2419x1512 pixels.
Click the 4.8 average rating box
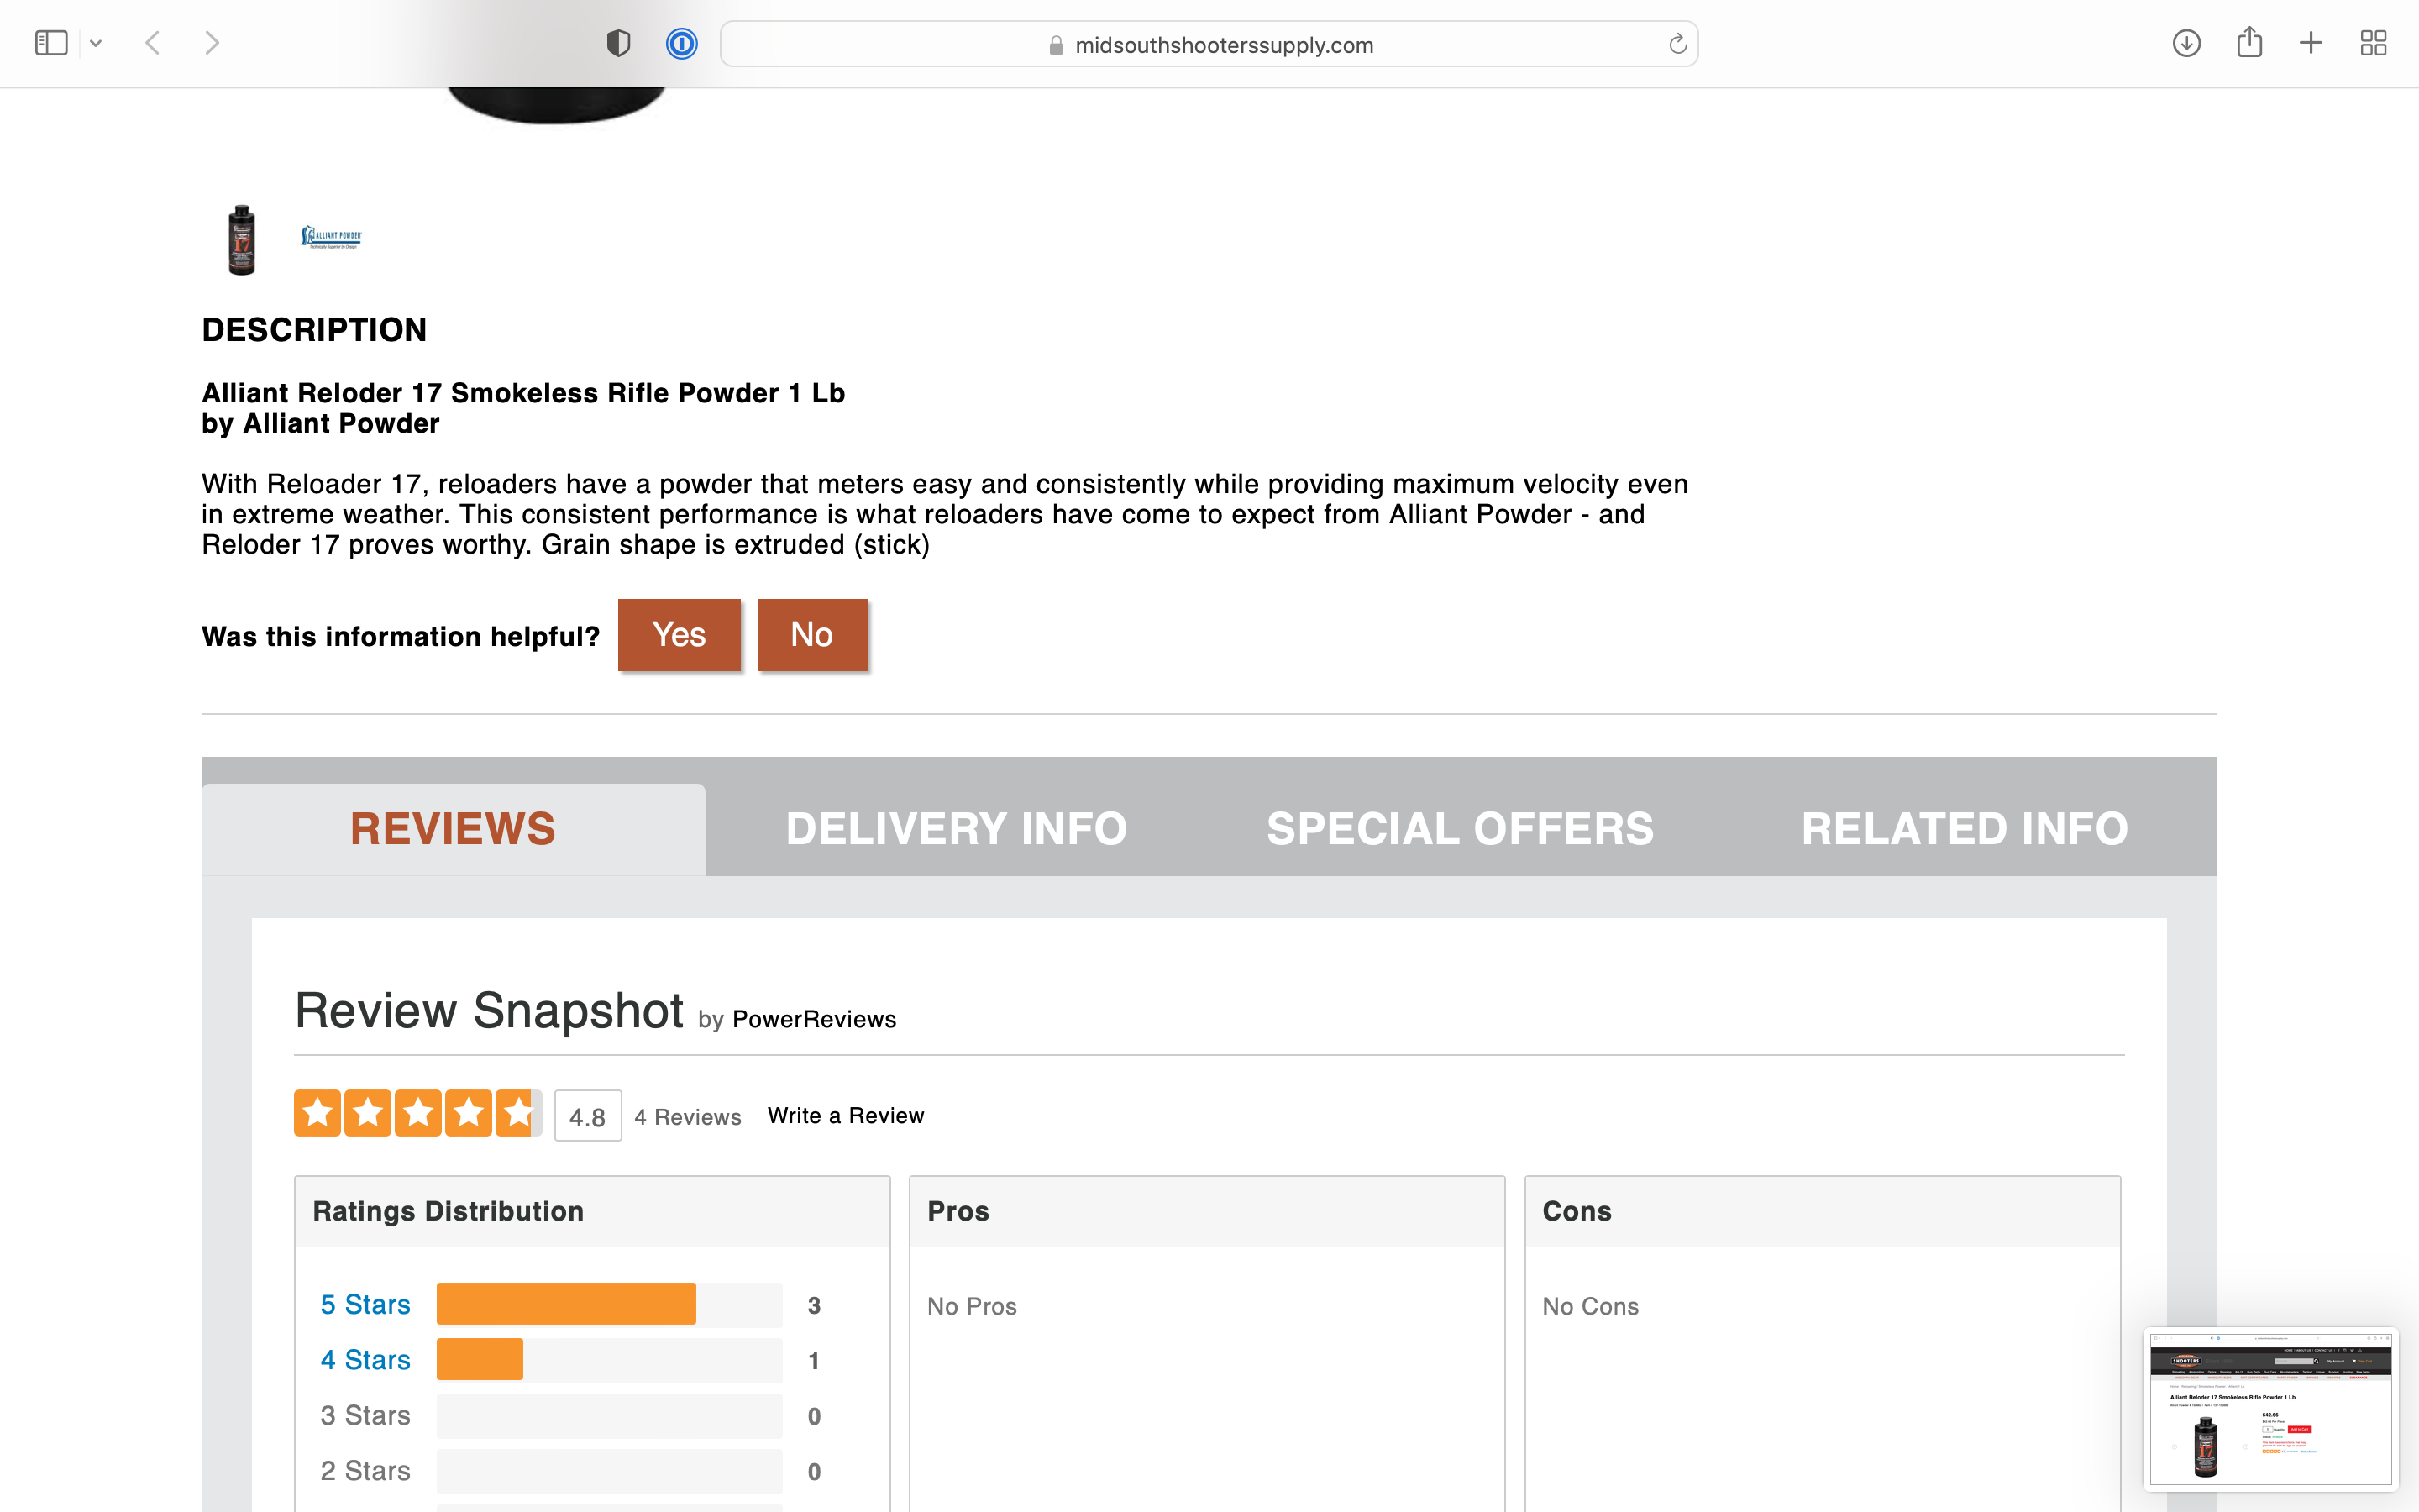point(588,1116)
